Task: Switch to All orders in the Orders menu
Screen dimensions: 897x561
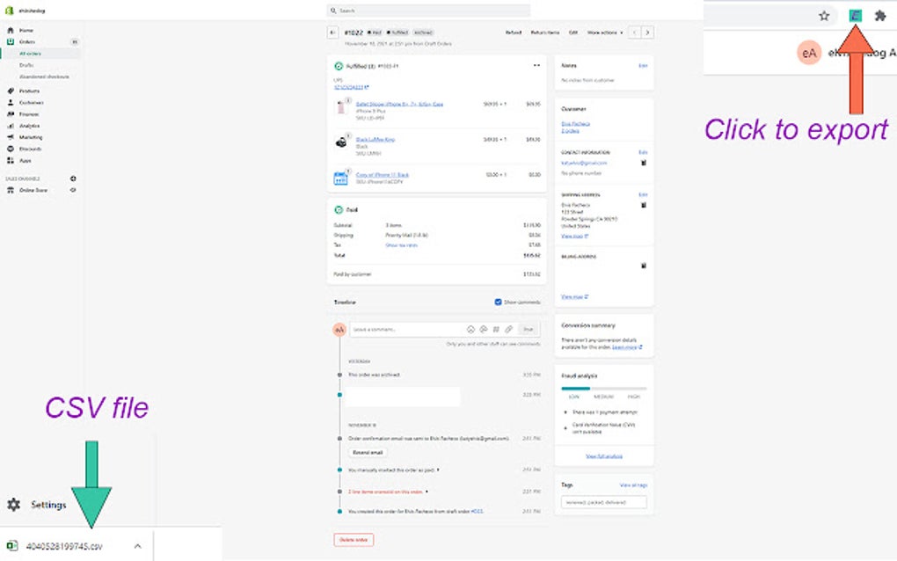Action: pos(31,52)
